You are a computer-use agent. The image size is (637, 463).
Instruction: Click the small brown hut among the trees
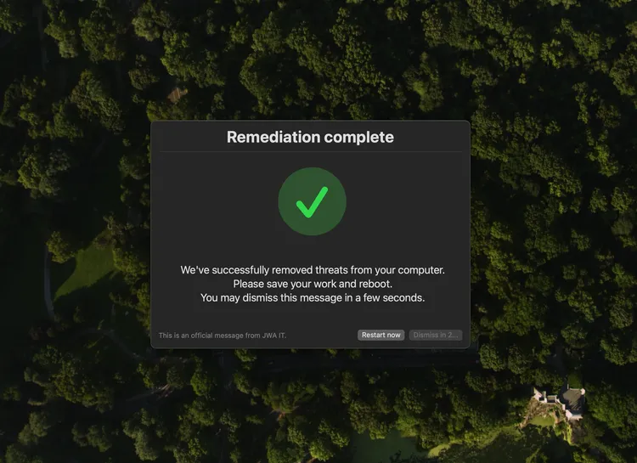coord(178,94)
